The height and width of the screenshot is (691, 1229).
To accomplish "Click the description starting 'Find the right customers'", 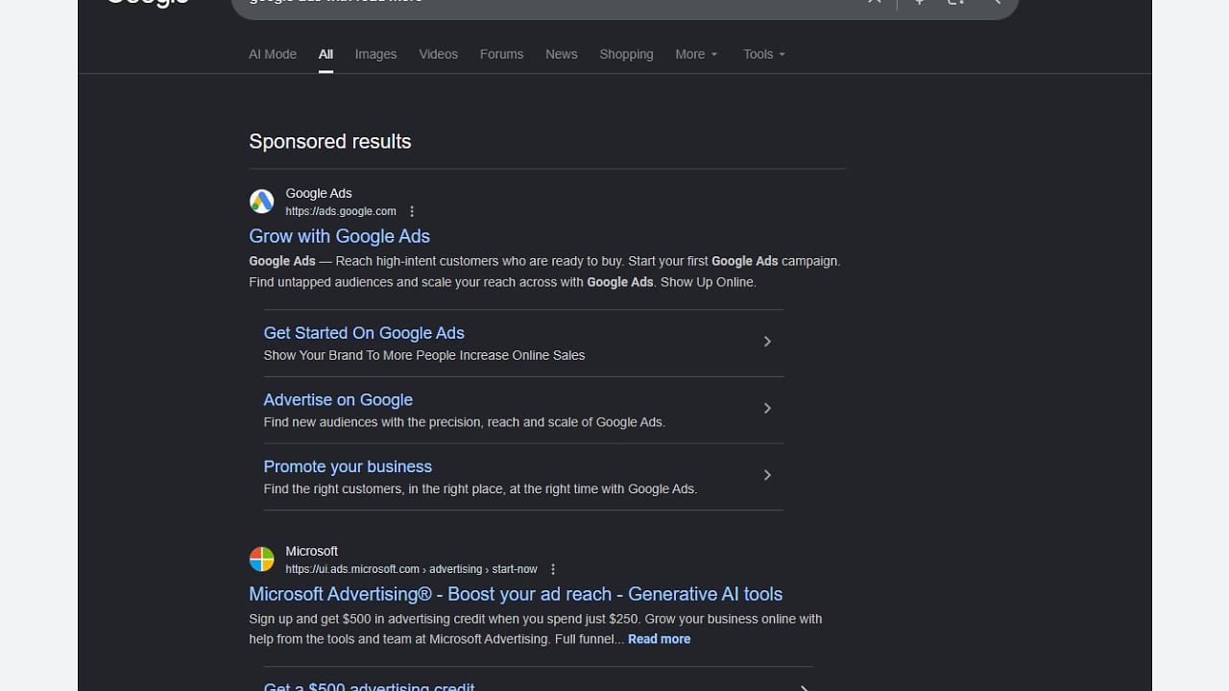I will pos(480,489).
